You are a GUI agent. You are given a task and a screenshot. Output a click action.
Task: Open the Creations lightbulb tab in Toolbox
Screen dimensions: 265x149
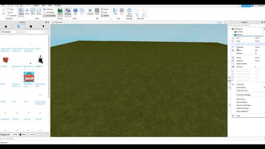pyautogui.click(x=43, y=26)
